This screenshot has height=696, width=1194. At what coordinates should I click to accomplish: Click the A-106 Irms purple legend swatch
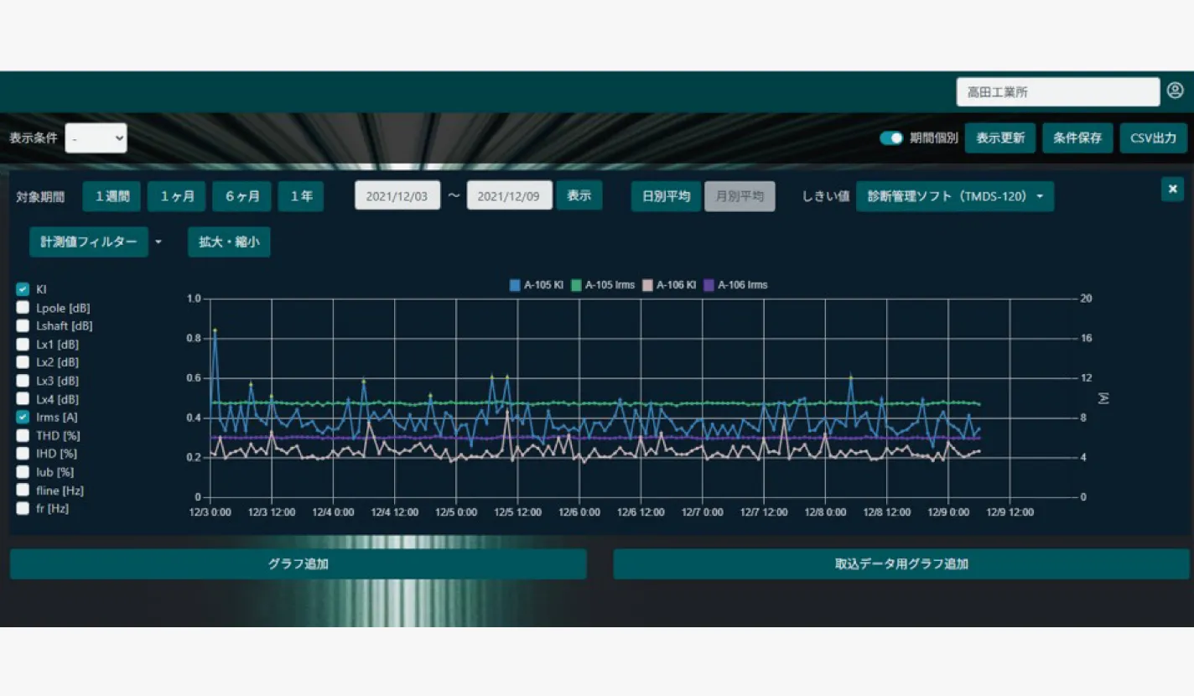click(x=709, y=285)
